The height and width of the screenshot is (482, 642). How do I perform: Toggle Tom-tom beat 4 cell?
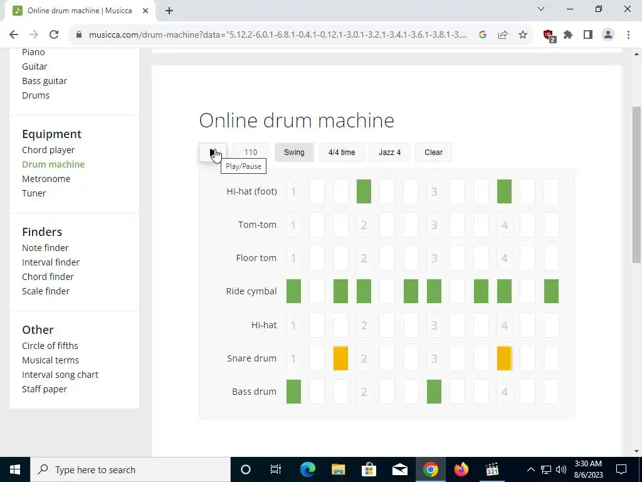coord(504,225)
